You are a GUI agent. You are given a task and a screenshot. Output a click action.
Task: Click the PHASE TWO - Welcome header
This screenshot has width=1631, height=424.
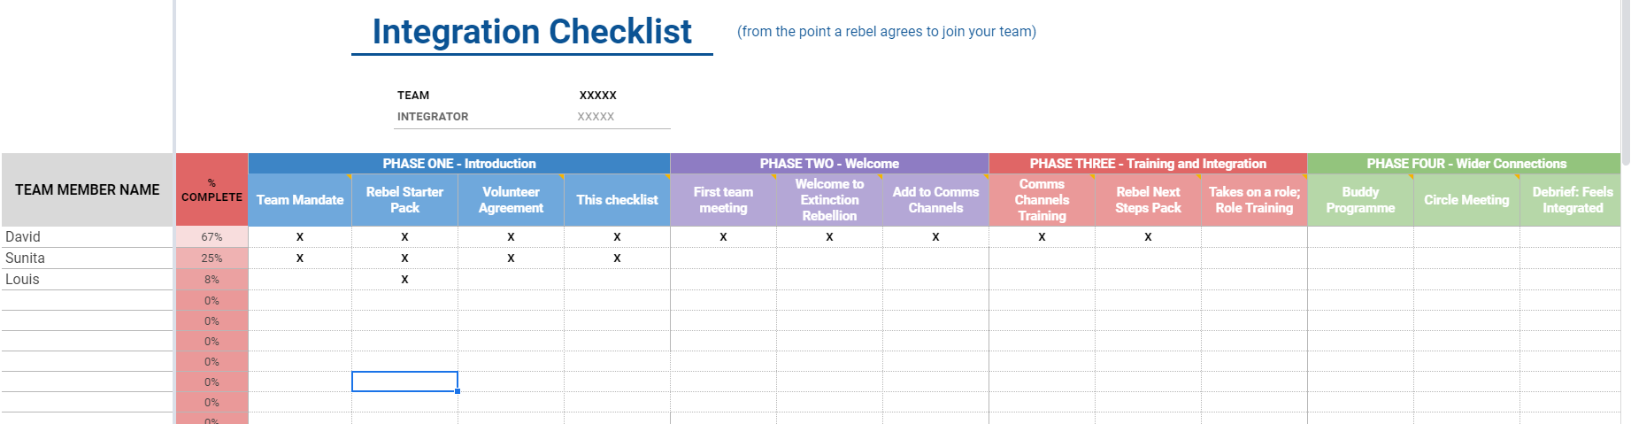click(829, 164)
